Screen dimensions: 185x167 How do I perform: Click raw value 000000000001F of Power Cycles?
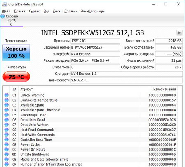162,144
